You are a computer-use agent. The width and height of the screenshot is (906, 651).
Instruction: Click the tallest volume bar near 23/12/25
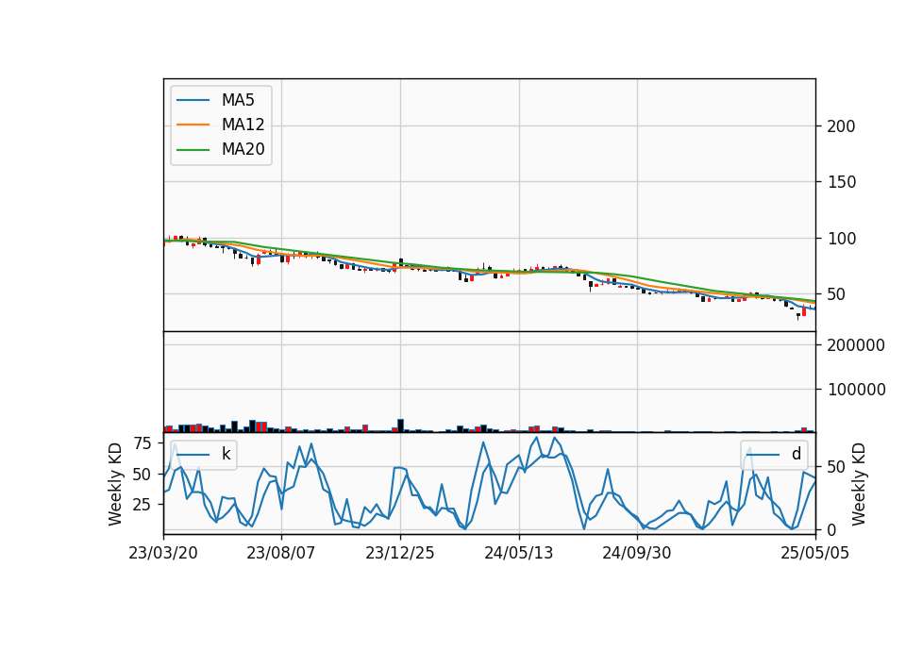[x=401, y=426]
